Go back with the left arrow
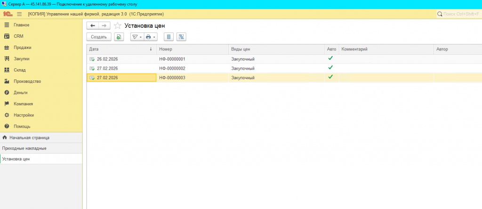482x209 pixels. pos(93,26)
